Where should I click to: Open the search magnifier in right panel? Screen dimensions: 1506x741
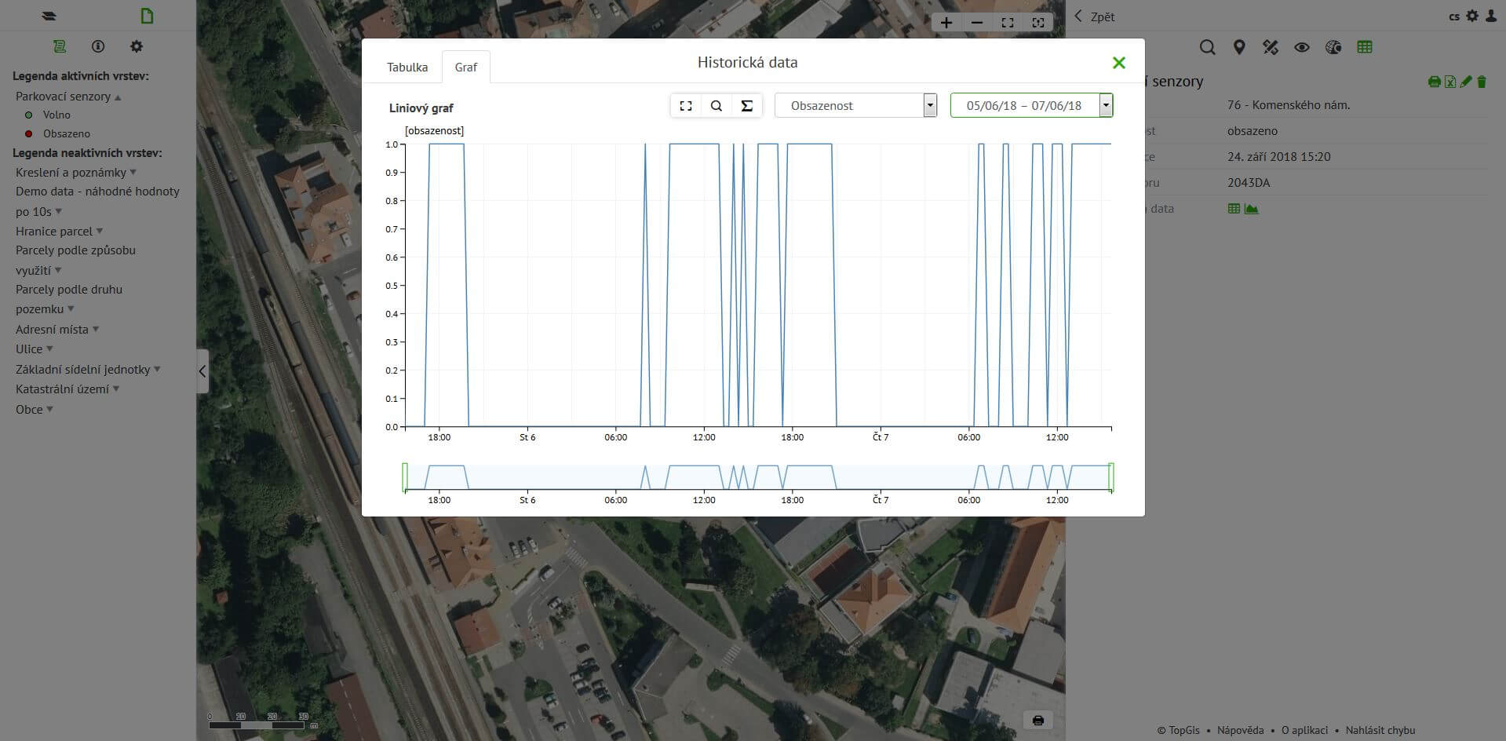pyautogui.click(x=1208, y=47)
